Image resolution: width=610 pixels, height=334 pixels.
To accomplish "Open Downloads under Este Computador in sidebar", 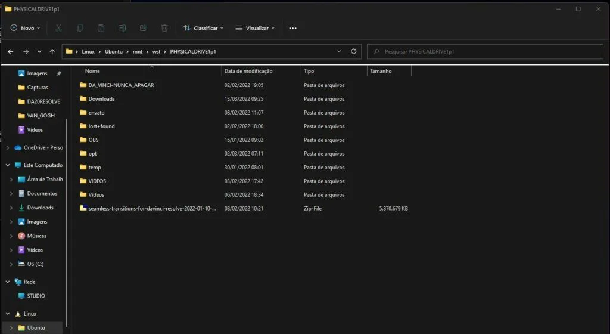I will click(36, 208).
